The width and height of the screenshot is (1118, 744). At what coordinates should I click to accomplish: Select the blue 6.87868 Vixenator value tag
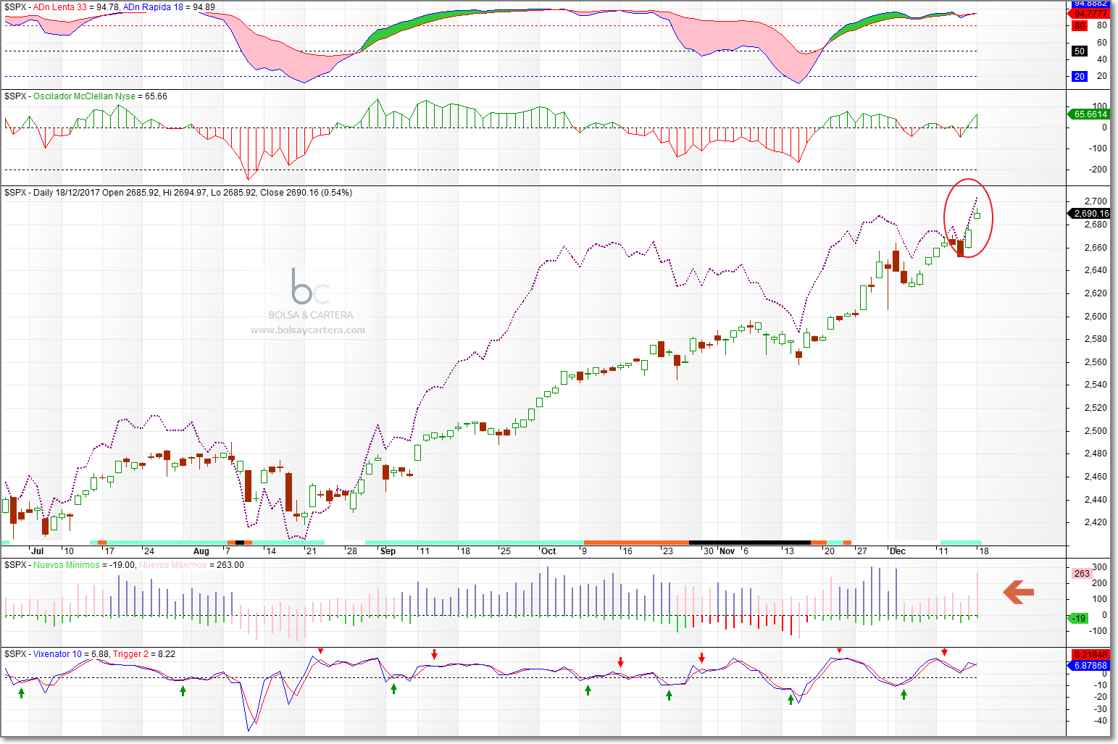1090,665
